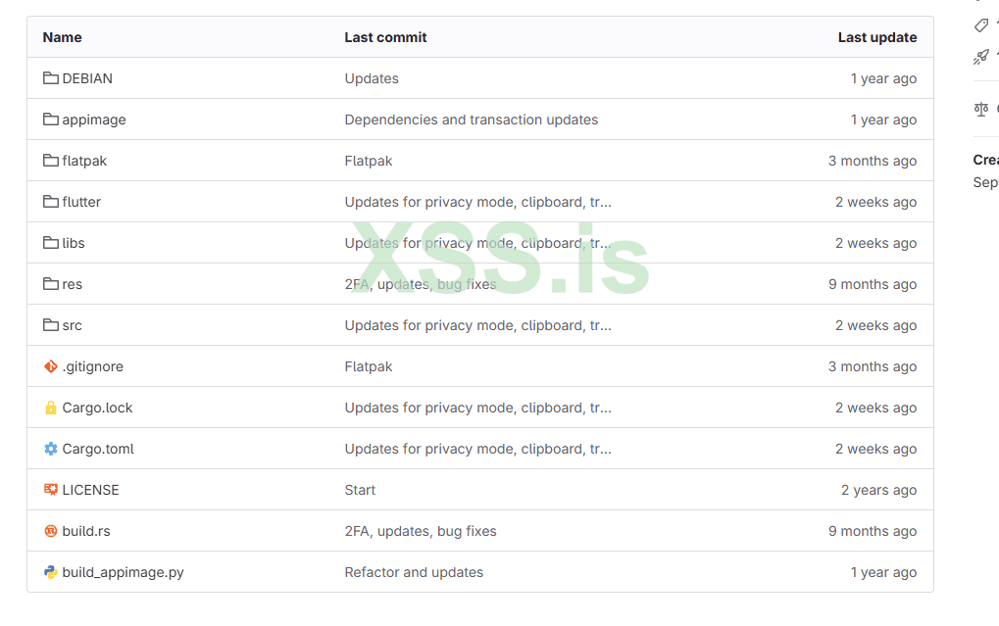The height and width of the screenshot is (626, 999).
Task: Open the res folder
Action: [x=73, y=284]
